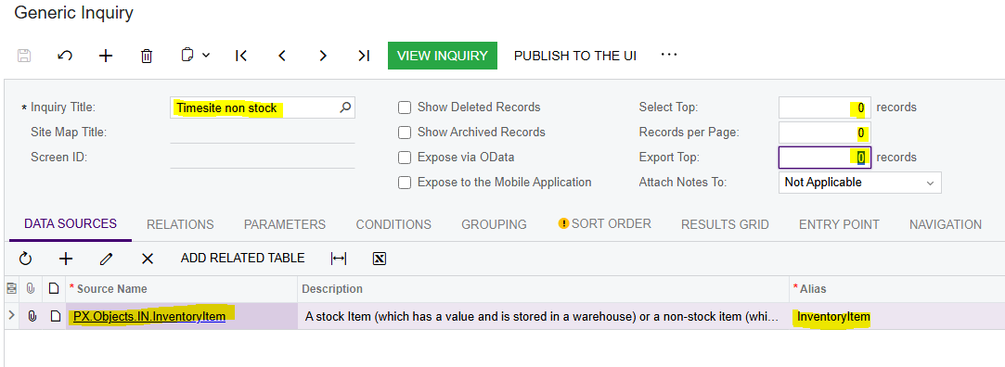Enable Show Archived Records checkbox
The height and width of the screenshot is (367, 1005).
point(405,133)
